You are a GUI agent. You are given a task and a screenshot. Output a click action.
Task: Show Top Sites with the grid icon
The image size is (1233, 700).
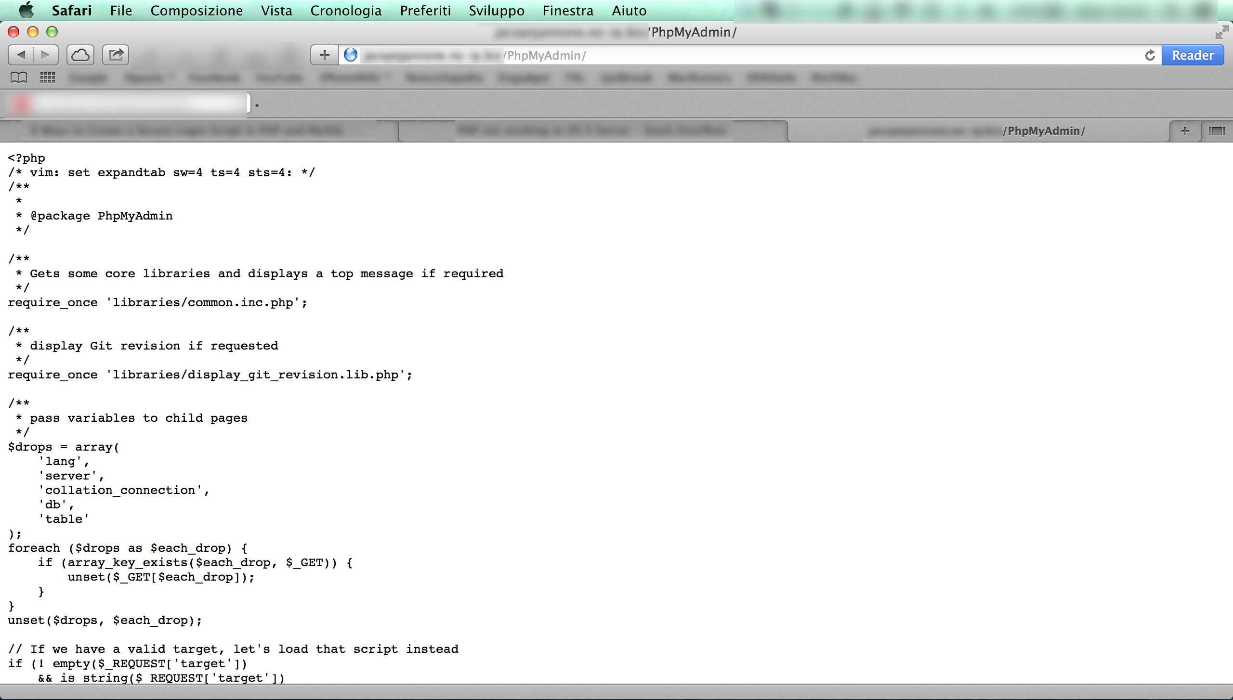tap(47, 78)
